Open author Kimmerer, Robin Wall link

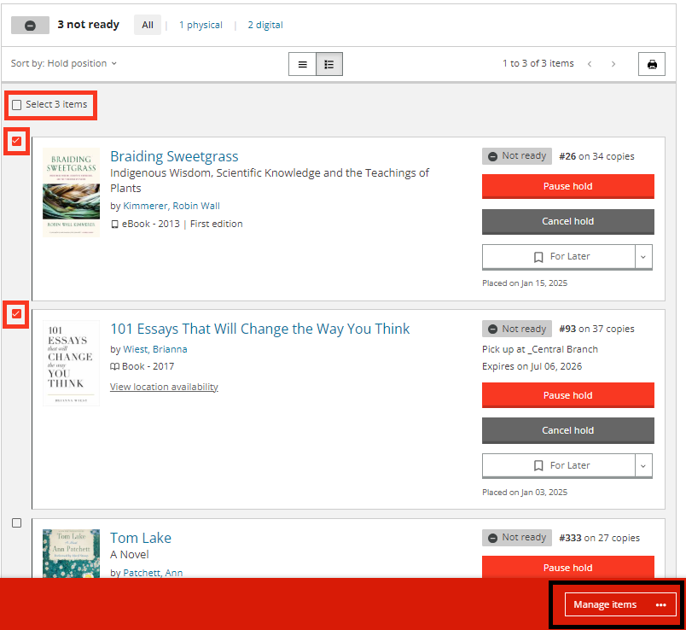pyautogui.click(x=171, y=206)
